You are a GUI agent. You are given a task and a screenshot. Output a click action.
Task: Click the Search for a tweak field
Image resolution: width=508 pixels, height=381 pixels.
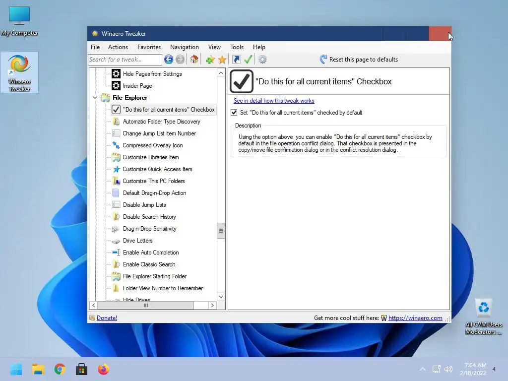click(125, 60)
